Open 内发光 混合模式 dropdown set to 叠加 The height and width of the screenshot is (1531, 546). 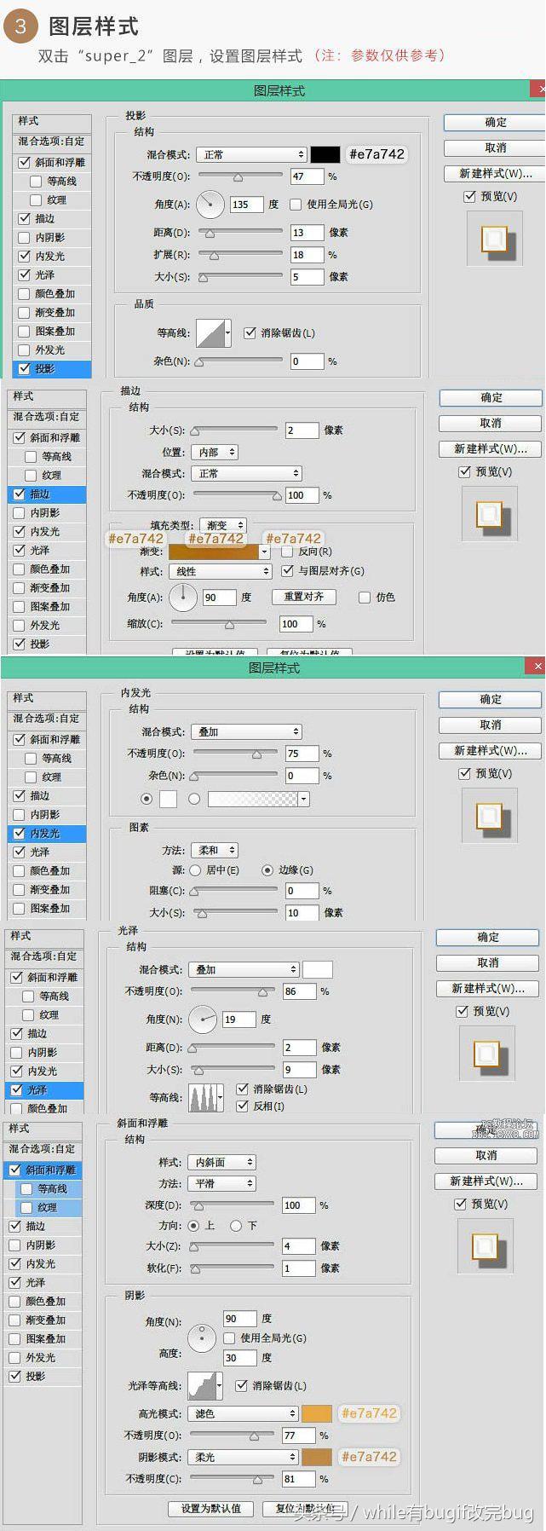[x=246, y=731]
